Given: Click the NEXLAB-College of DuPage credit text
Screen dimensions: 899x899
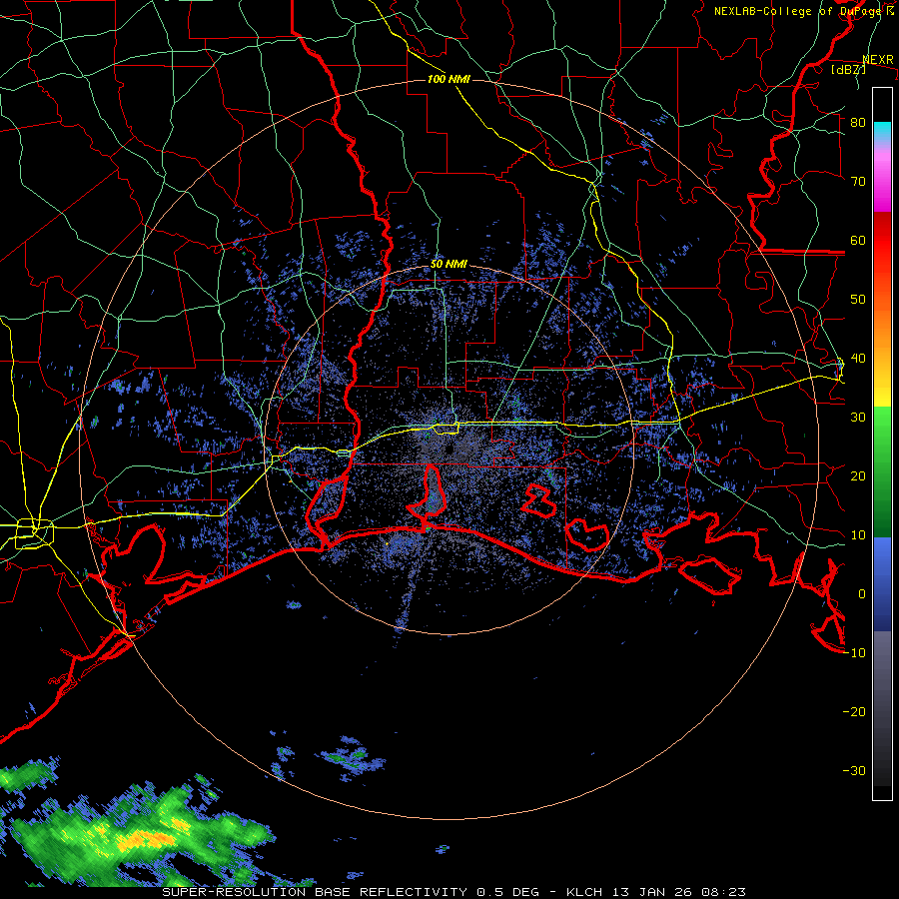Looking at the screenshot, I should 803,11.
